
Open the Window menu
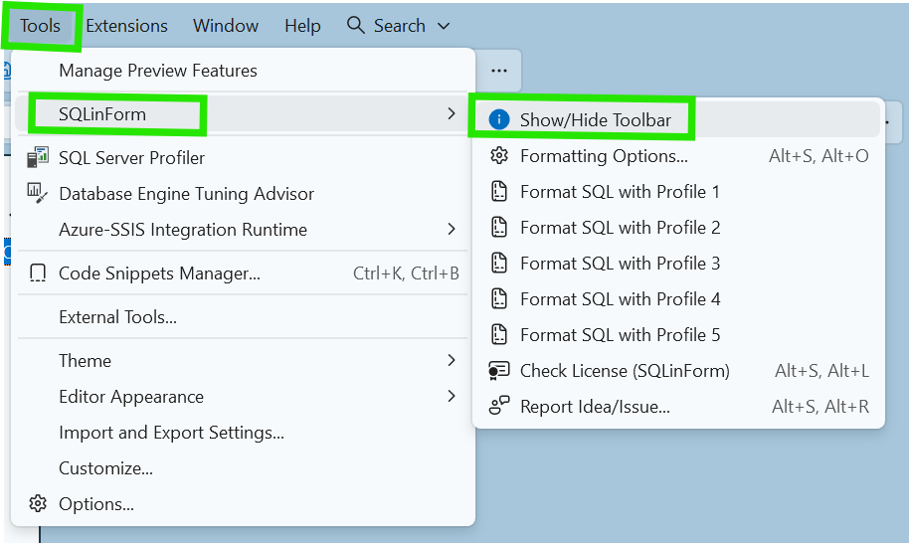pos(226,26)
